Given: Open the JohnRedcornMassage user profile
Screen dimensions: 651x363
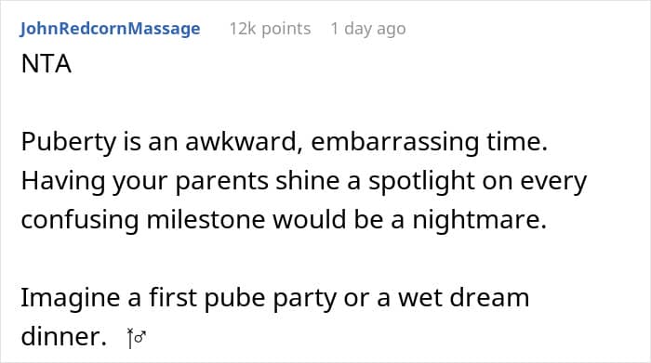Looking at the screenshot, I should point(110,29).
